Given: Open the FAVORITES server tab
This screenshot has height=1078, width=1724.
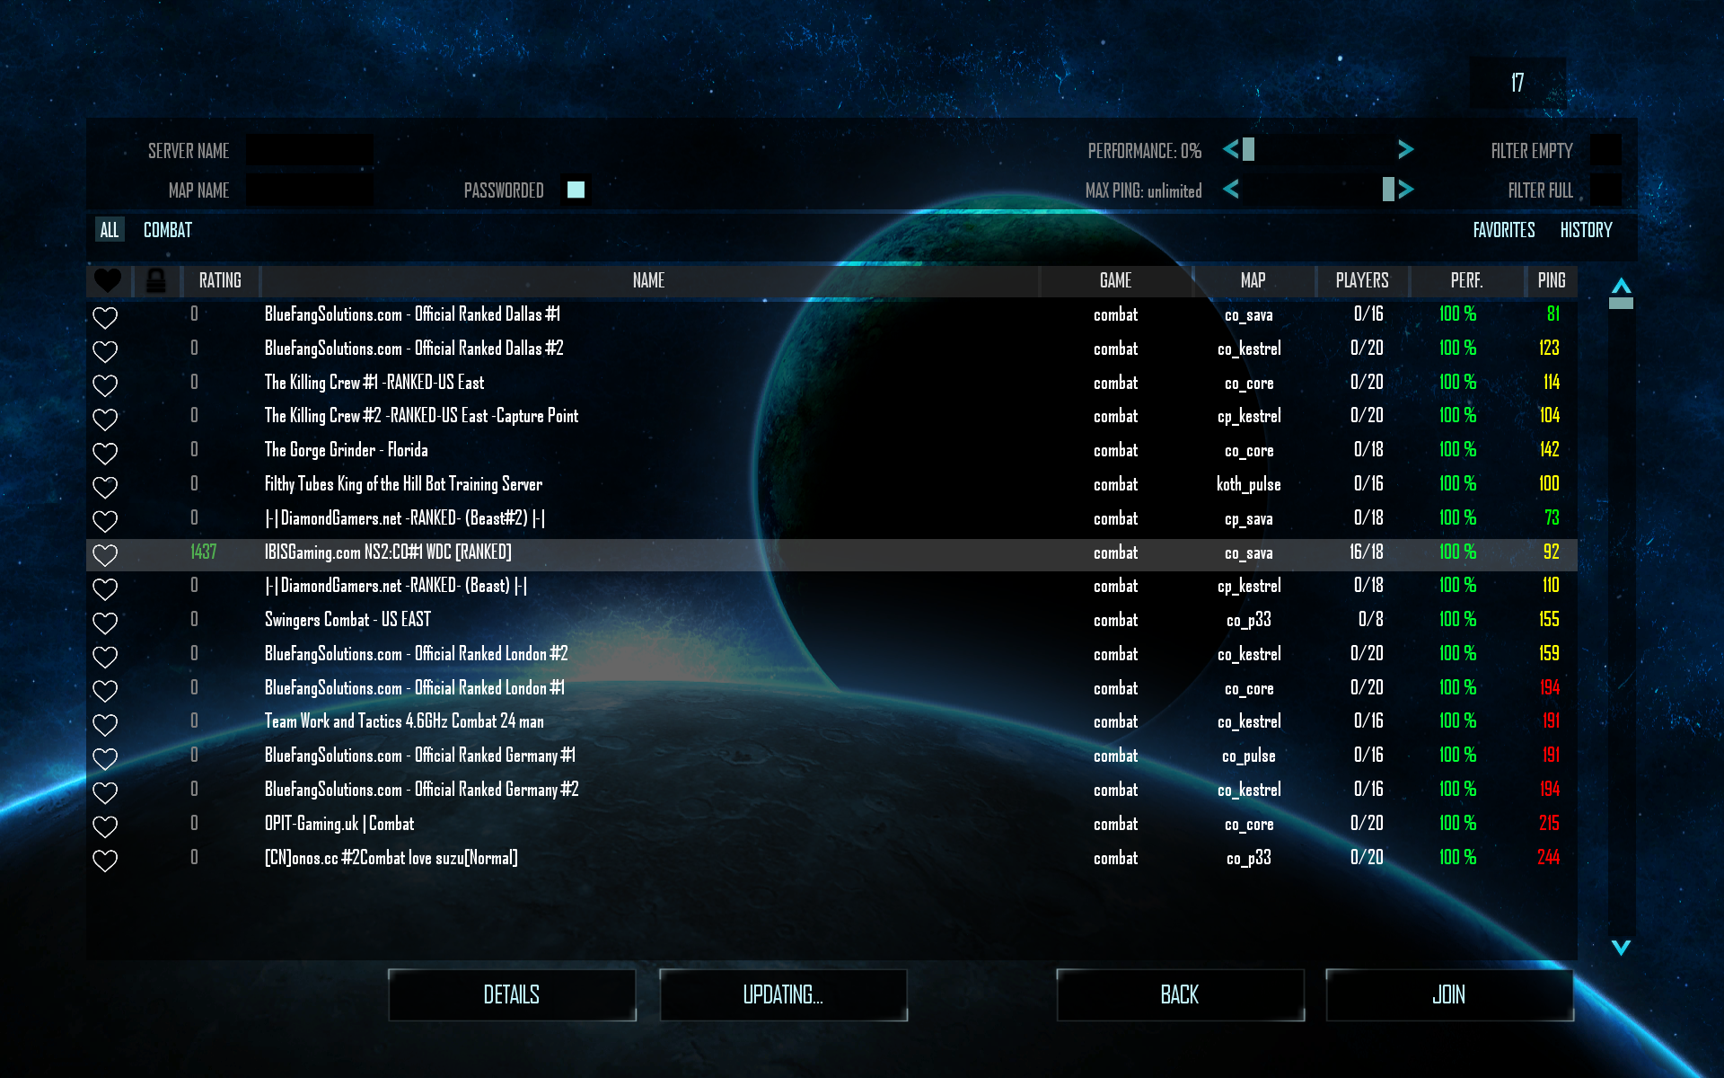Looking at the screenshot, I should (1504, 230).
